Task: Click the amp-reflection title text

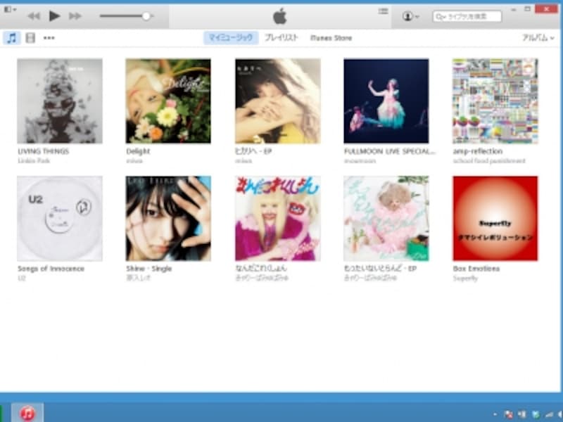Action: click(x=478, y=151)
